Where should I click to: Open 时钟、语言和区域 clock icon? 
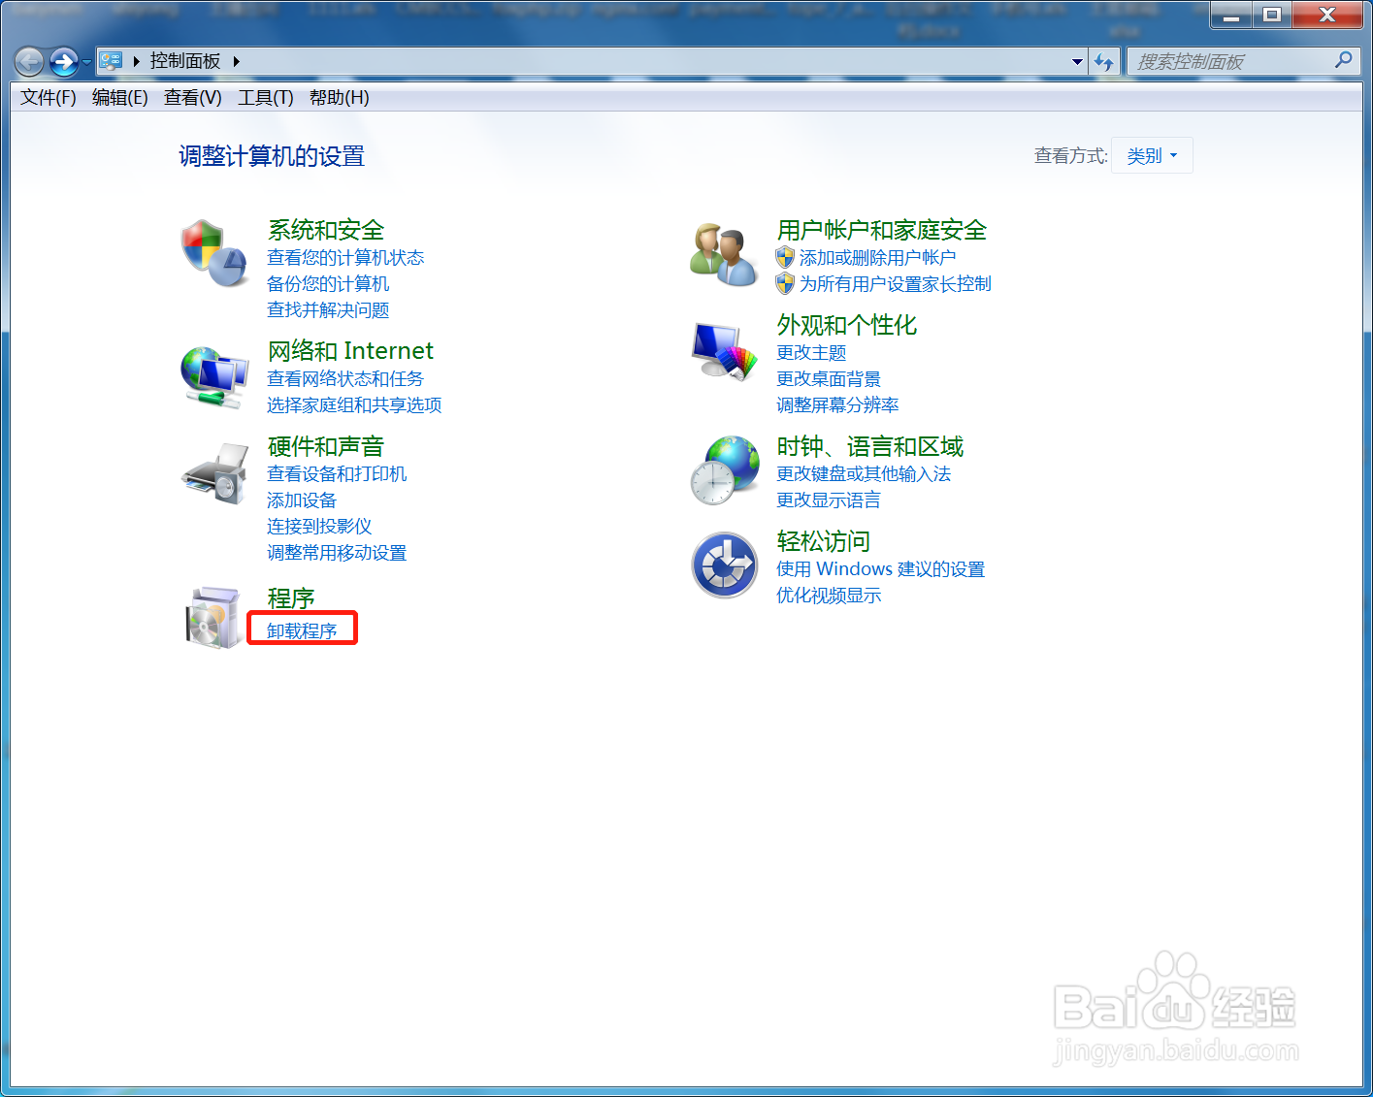pyautogui.click(x=724, y=470)
